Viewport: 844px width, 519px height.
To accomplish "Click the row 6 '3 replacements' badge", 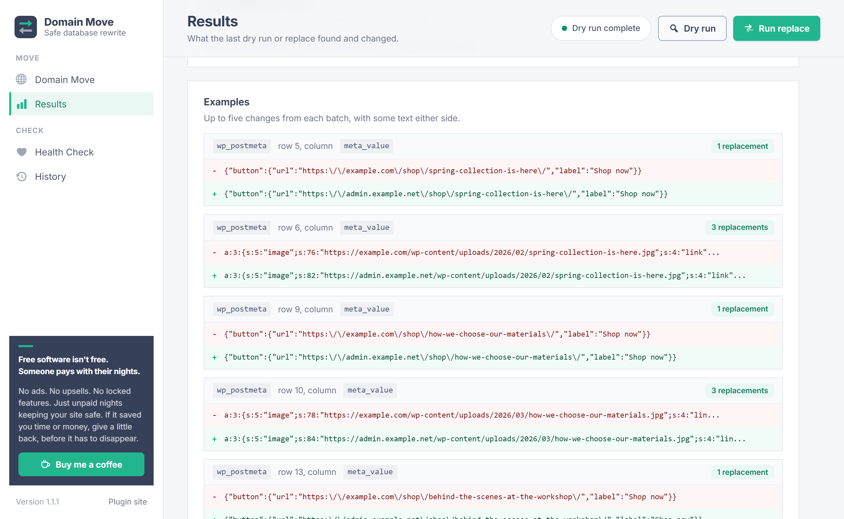I will [739, 227].
